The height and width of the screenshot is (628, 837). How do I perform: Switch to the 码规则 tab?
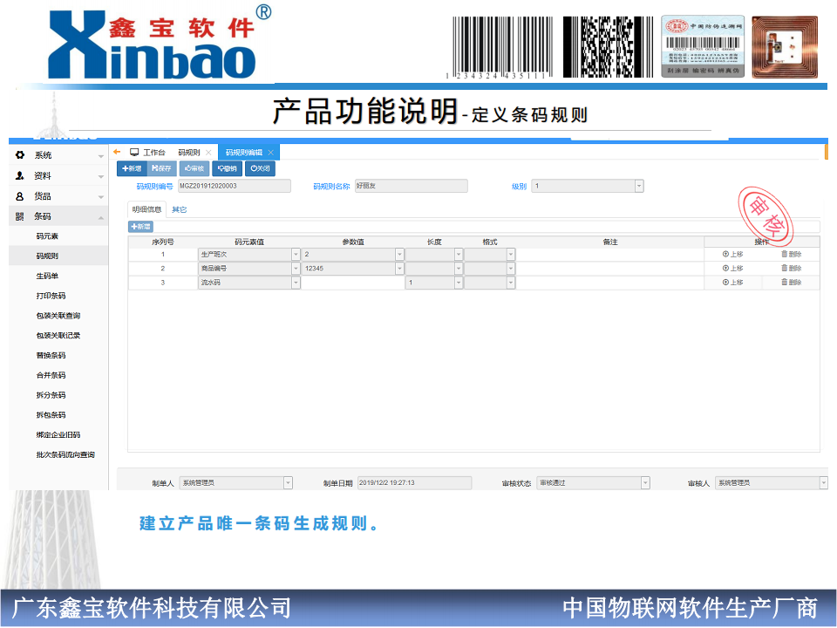click(189, 152)
